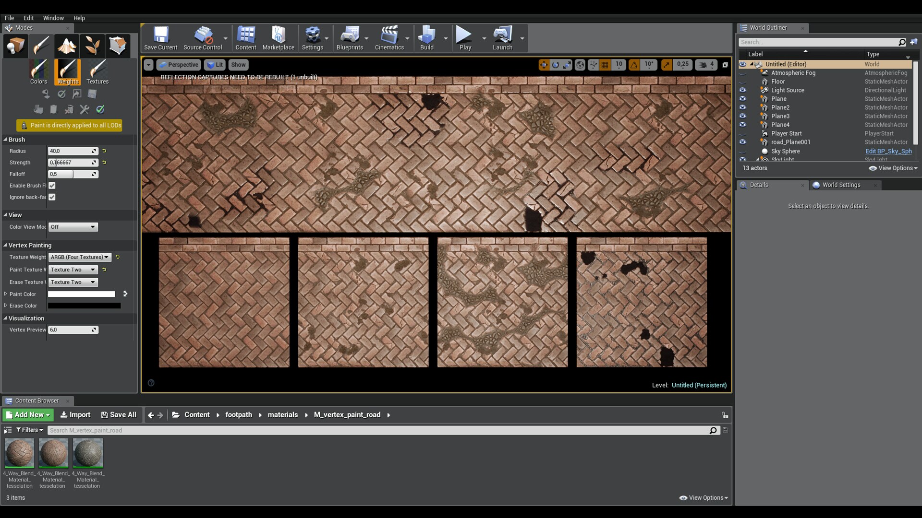Toggle the Enable Brush Flow checkbox

pyautogui.click(x=52, y=186)
